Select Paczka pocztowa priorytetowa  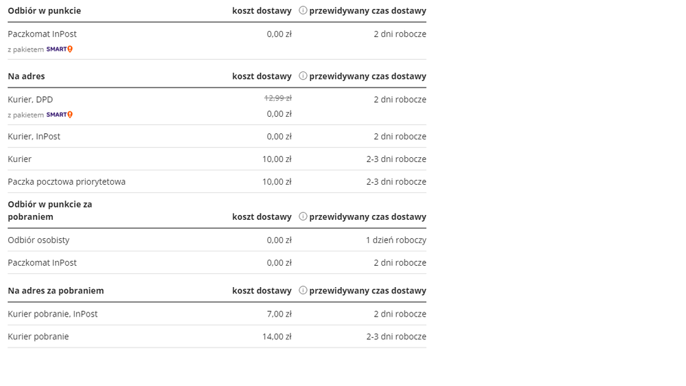tap(67, 182)
